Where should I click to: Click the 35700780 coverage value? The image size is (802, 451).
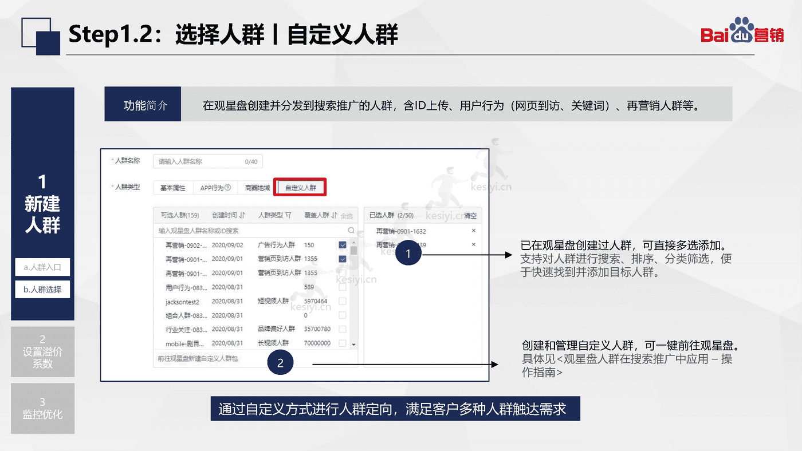[x=317, y=329]
